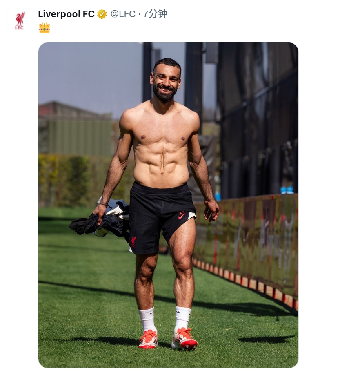340x375 pixels.
Task: Click the bracelet on the player's wrist
Action: pos(103,204)
